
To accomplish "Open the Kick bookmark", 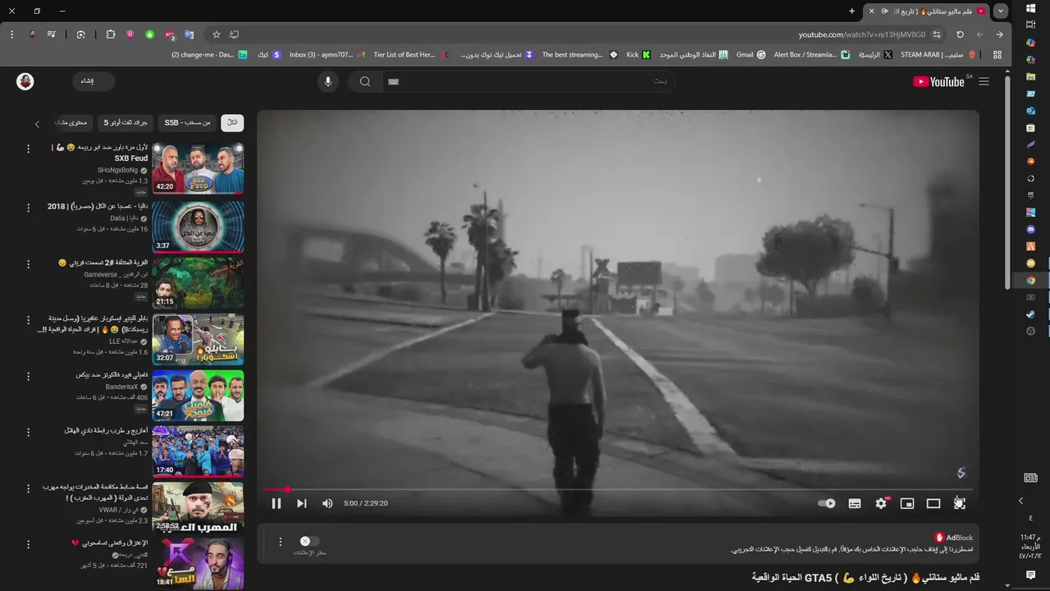I will point(638,55).
